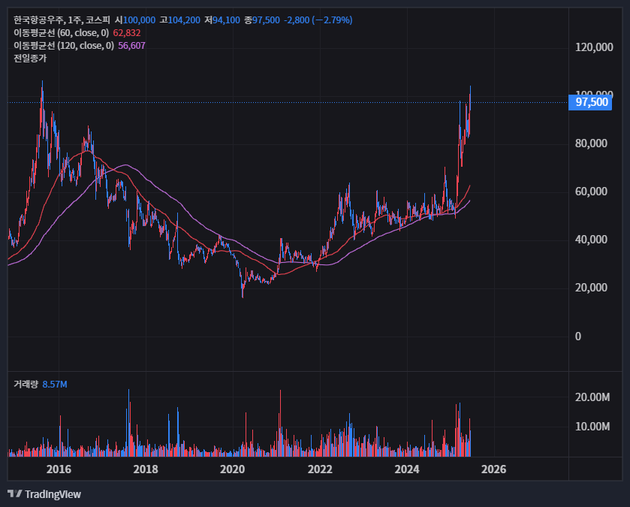The width and height of the screenshot is (630, 507).
Task: Click the 120-period moving average value 56,607
Action: (x=132, y=46)
